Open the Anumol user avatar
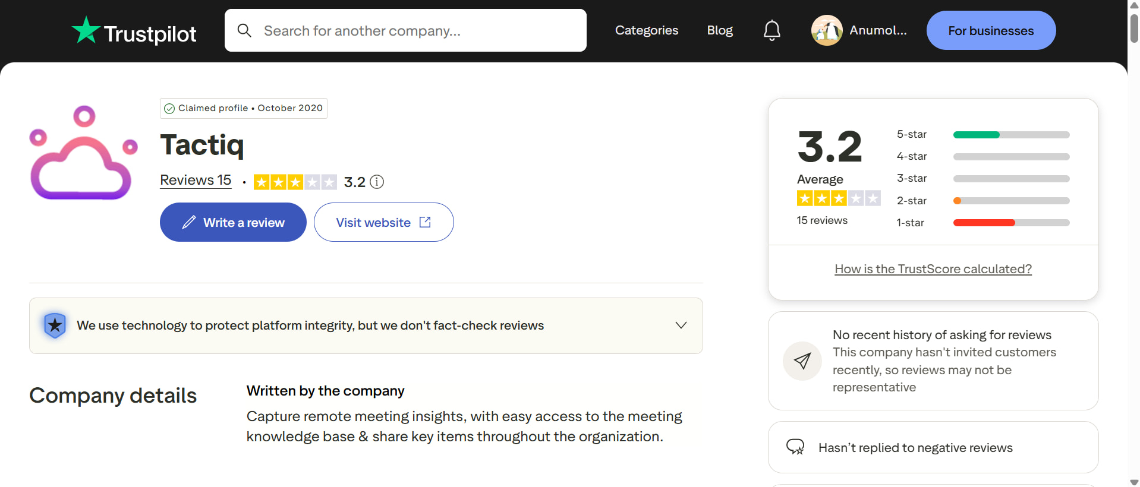The height and width of the screenshot is (487, 1140). [827, 30]
